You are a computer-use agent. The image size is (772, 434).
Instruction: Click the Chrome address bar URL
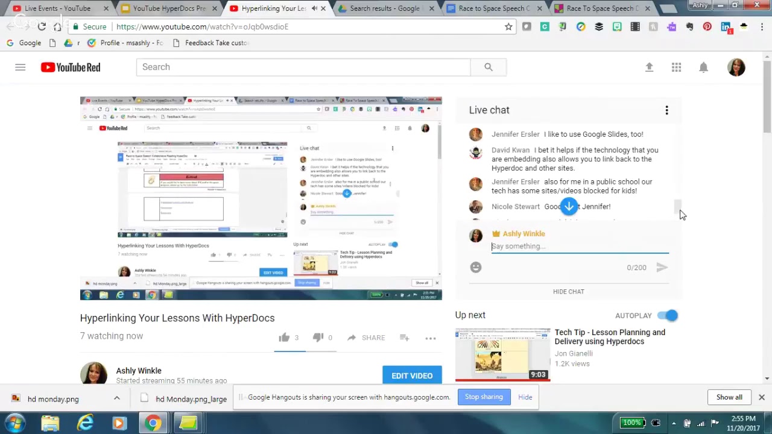click(x=202, y=27)
